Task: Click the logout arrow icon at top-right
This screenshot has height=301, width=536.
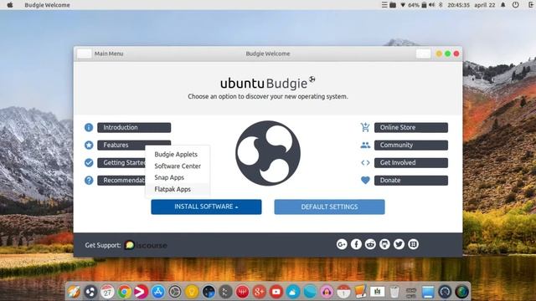Action: [x=532, y=5]
